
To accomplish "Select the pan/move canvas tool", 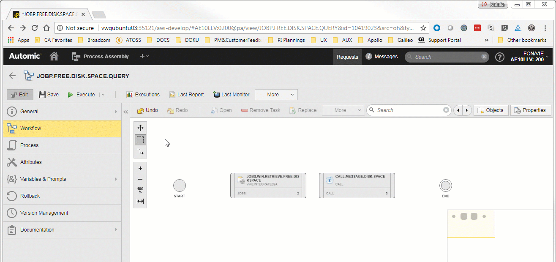I will click(x=140, y=128).
